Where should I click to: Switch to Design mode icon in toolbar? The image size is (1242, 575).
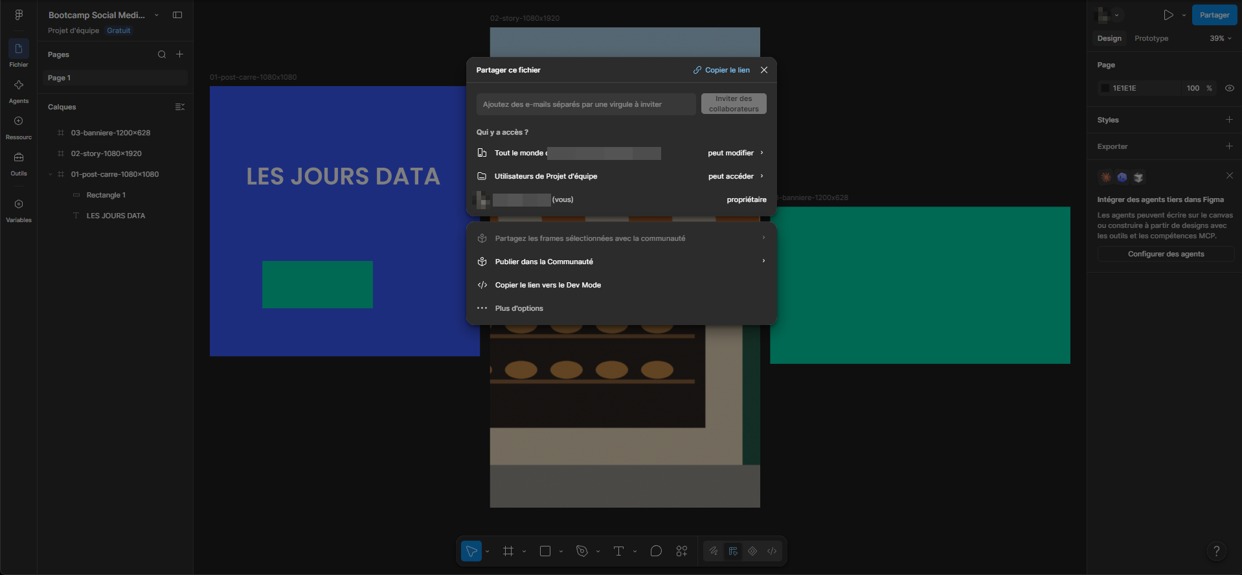point(733,551)
